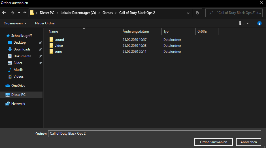The height and width of the screenshot is (148, 266).
Task: Click the folder icon in address bar
Action: (x=32, y=13)
